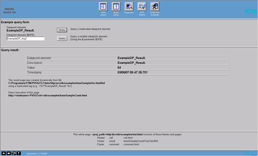Click Query button for variable datapoint element
The image size is (258, 156).
62,38
